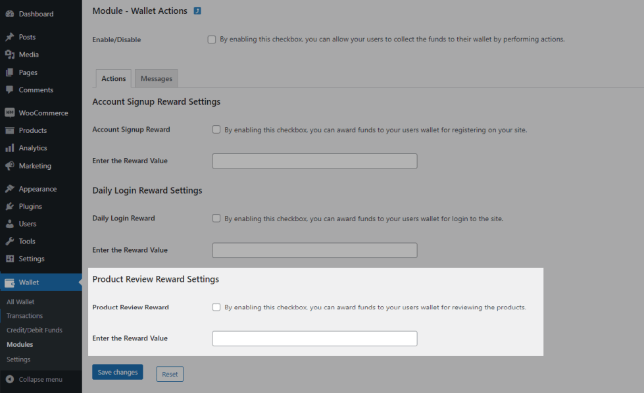Tick the Account Signup Reward checkbox
The height and width of the screenshot is (393, 644).
tap(216, 130)
